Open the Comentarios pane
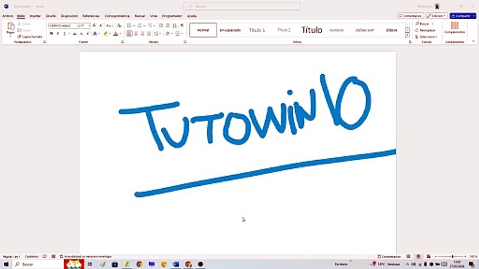Screen dimensions: 479x269 coord(410,16)
